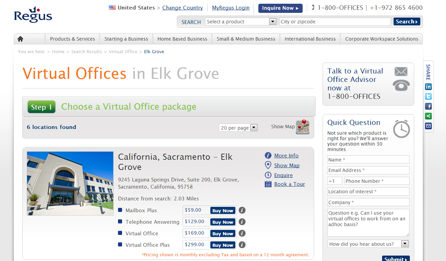Open Products & Services menu

pos(72,39)
